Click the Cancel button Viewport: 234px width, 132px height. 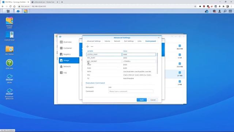click(x=153, y=100)
